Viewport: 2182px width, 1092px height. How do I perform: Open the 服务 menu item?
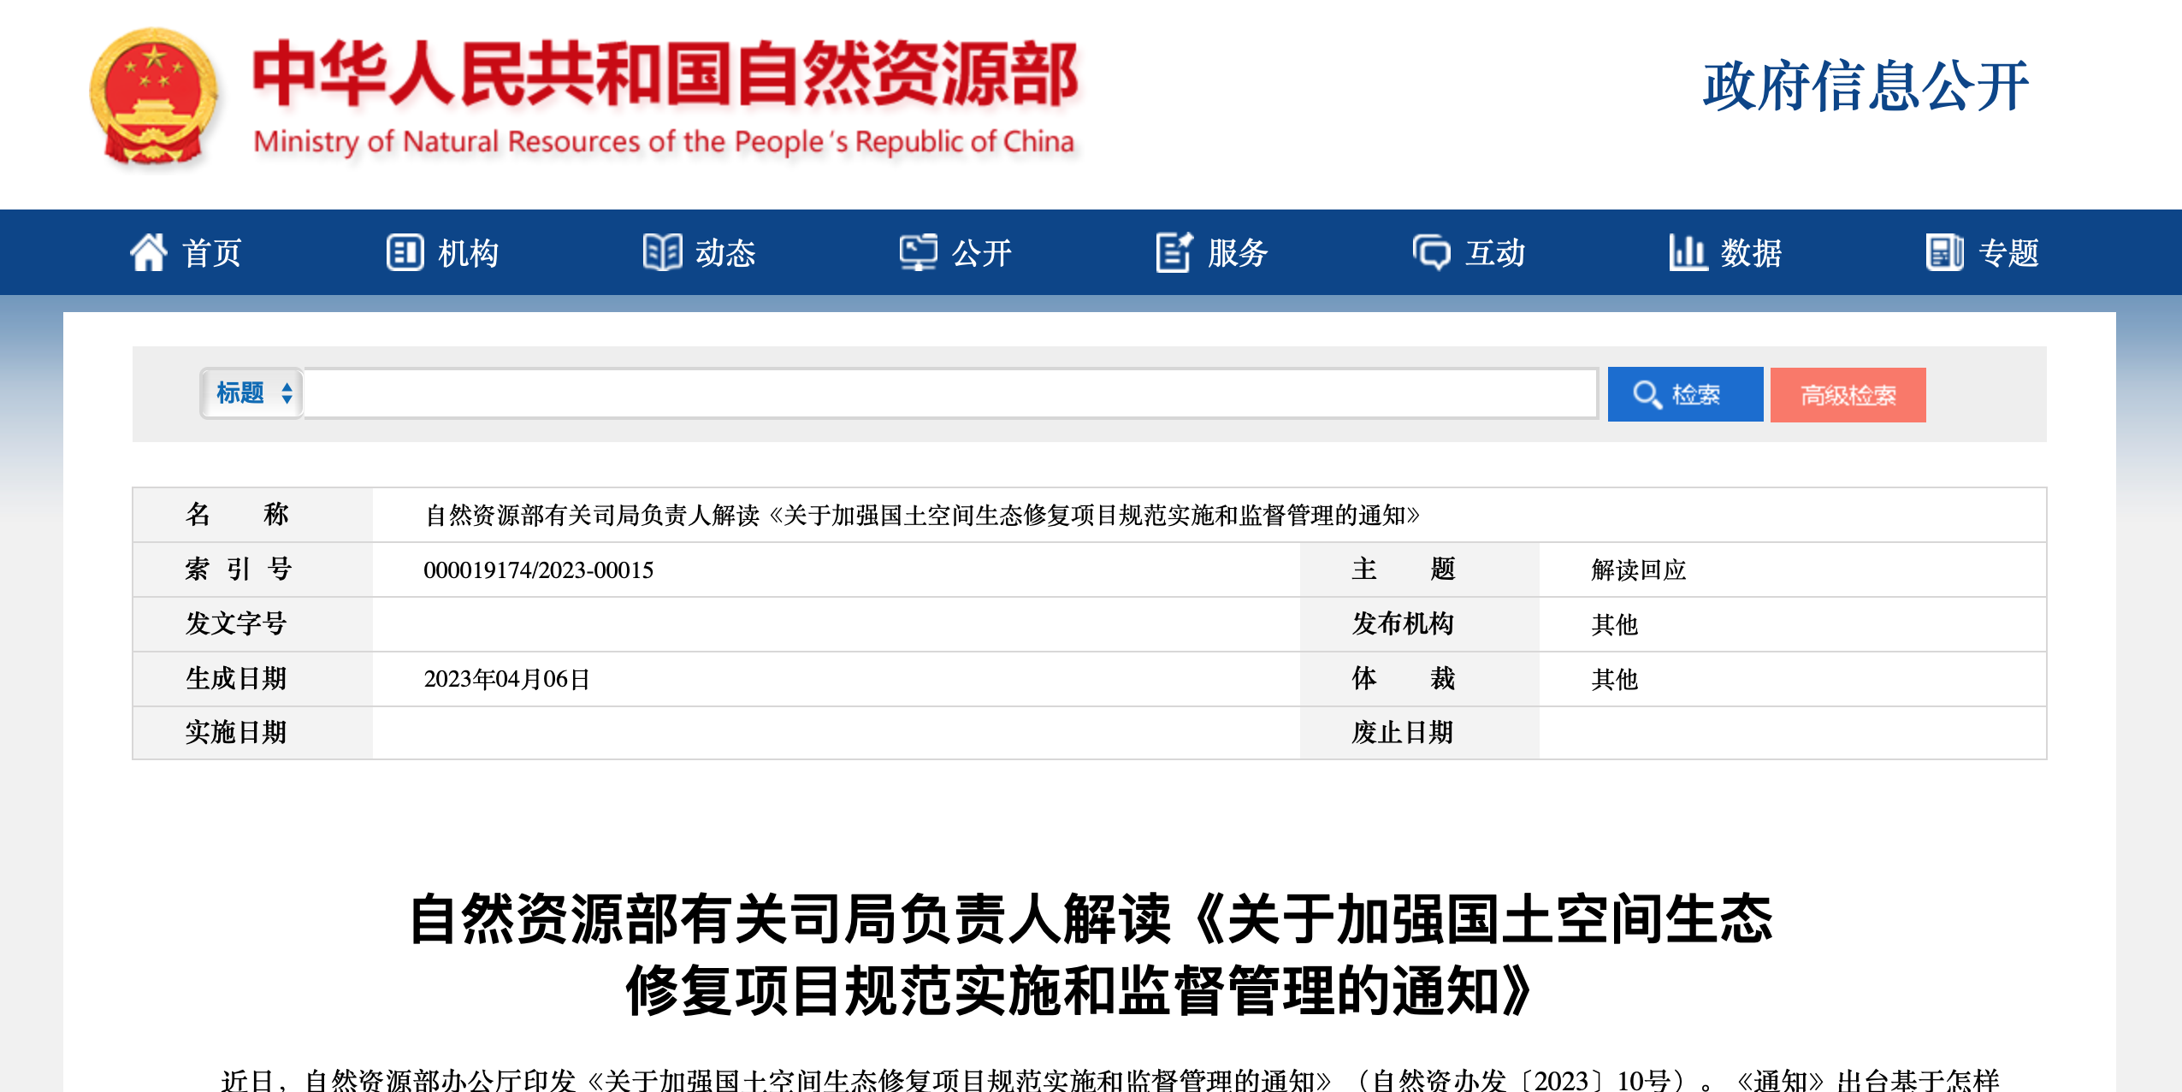click(x=1238, y=252)
